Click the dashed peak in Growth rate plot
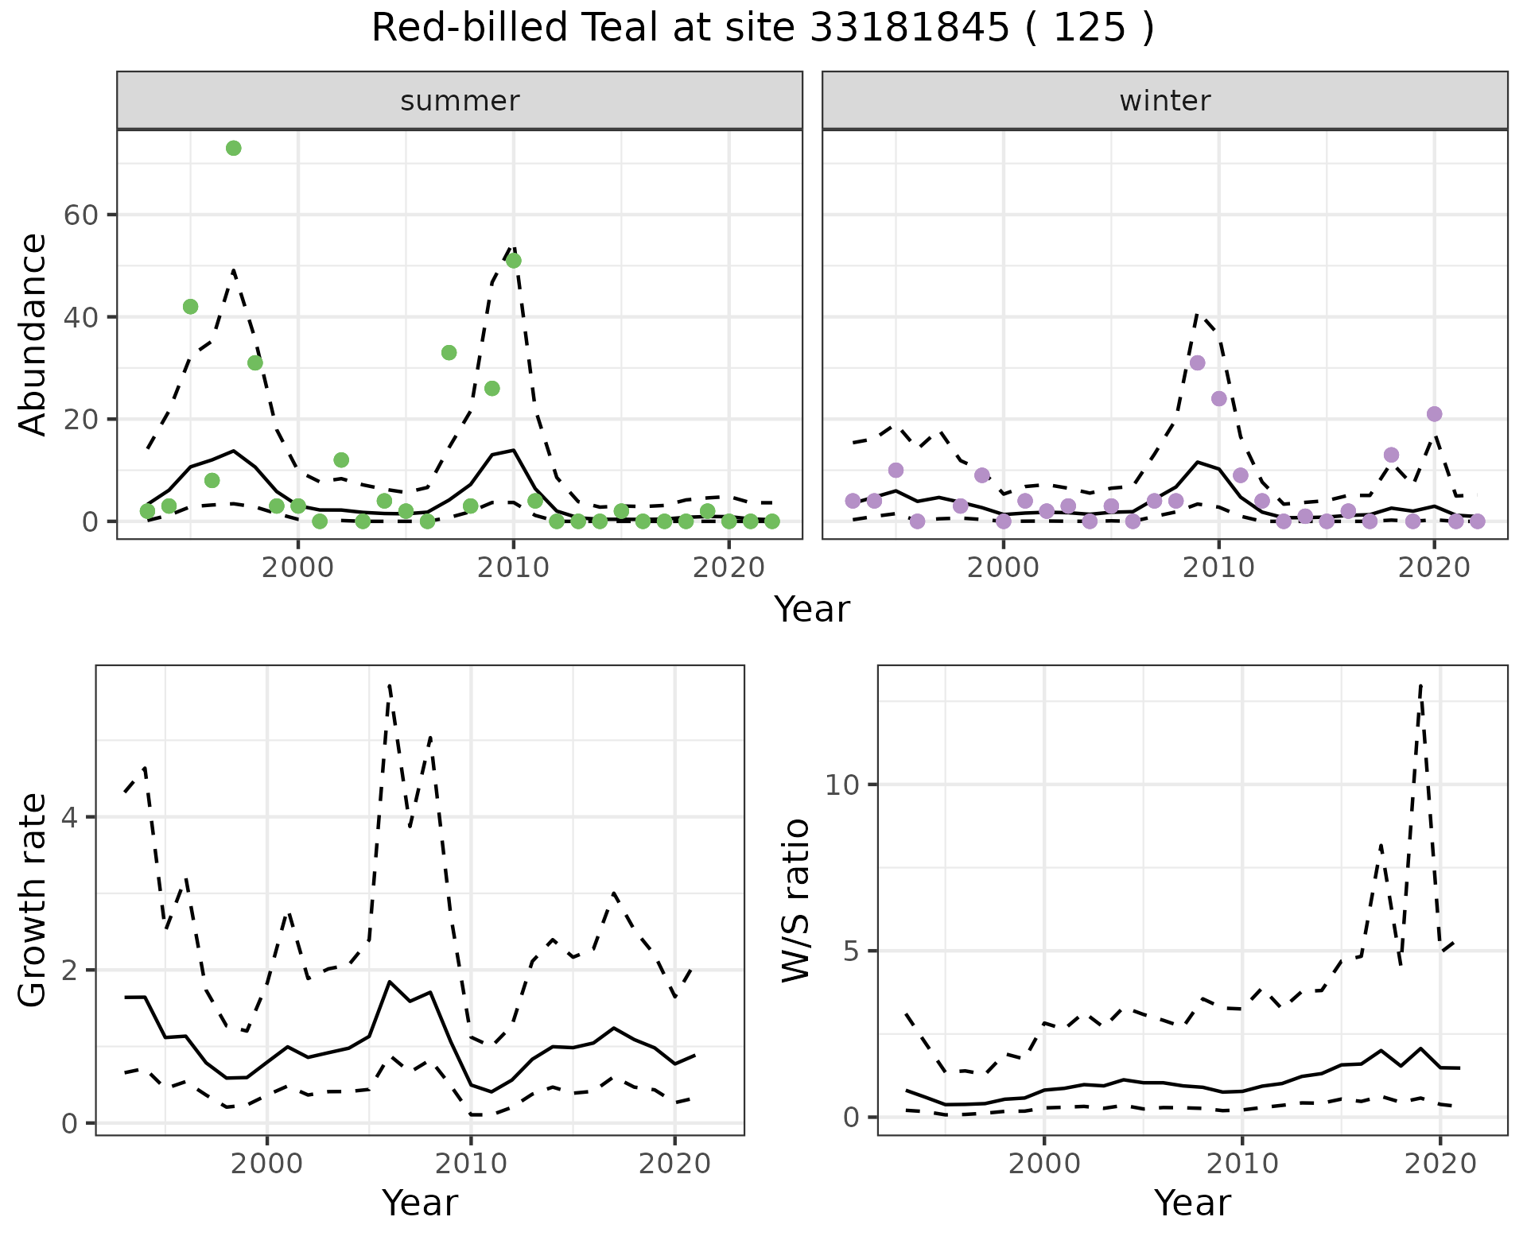This screenshot has height=1240, width=1527. (x=390, y=685)
